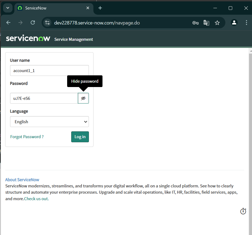Click the browser forward arrow
Viewport: 252px width, 235px height.
20,23
